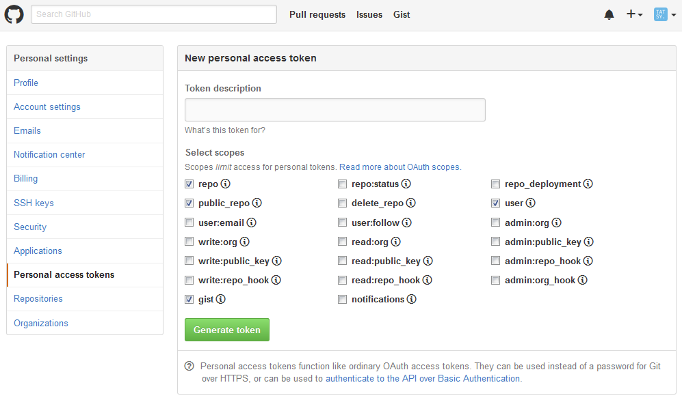682x400 pixels.
Task: Click the info icon next to repo scope
Action: (225, 184)
